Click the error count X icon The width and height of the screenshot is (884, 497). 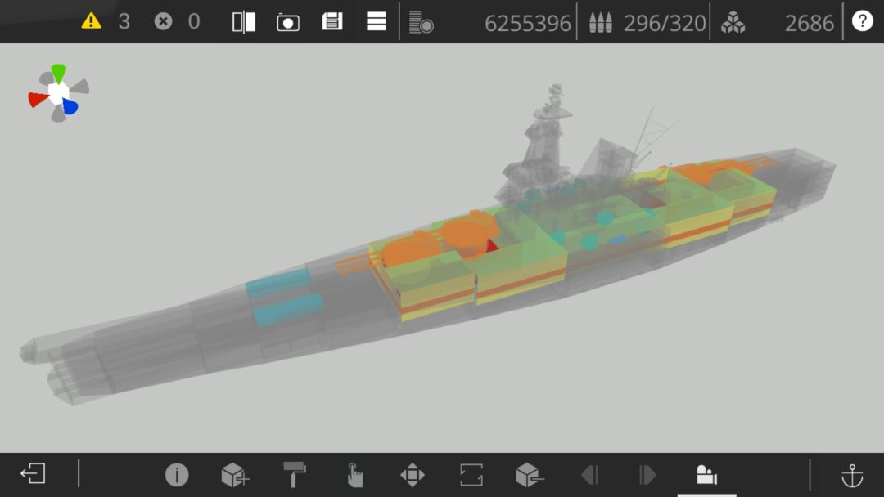tap(163, 21)
